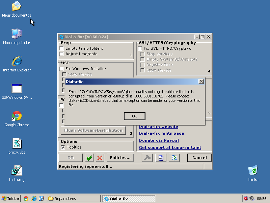The image size is (270, 203).
Task: Enable Fix Windows Installer checkbox
Action: coord(62,69)
